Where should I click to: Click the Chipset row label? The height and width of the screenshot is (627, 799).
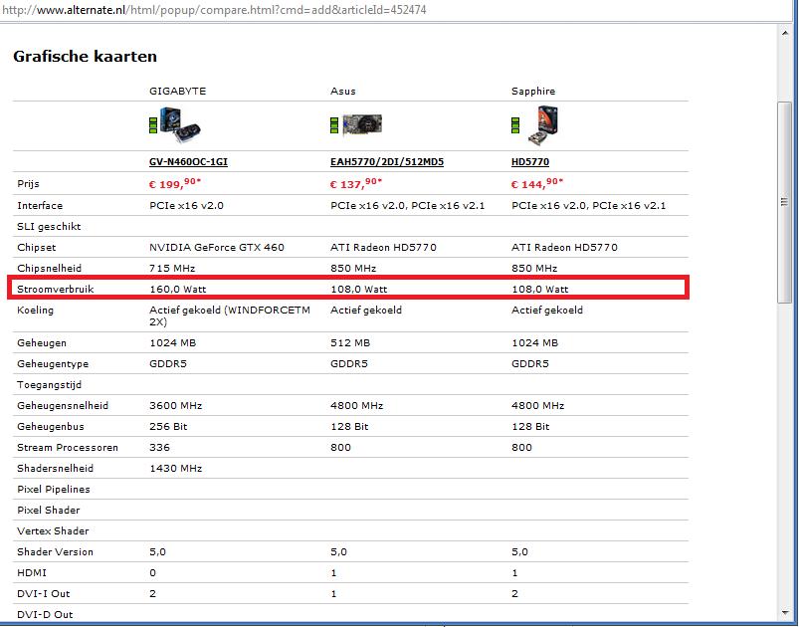click(36, 247)
